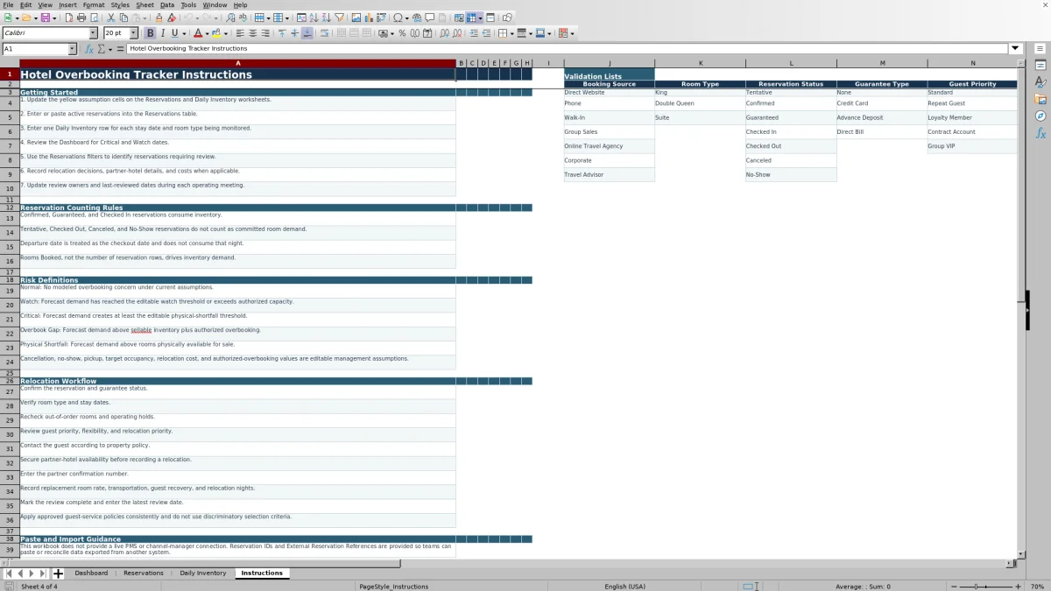Click the Print icon in toolbar
This screenshot has height=591, width=1051.
click(81, 18)
